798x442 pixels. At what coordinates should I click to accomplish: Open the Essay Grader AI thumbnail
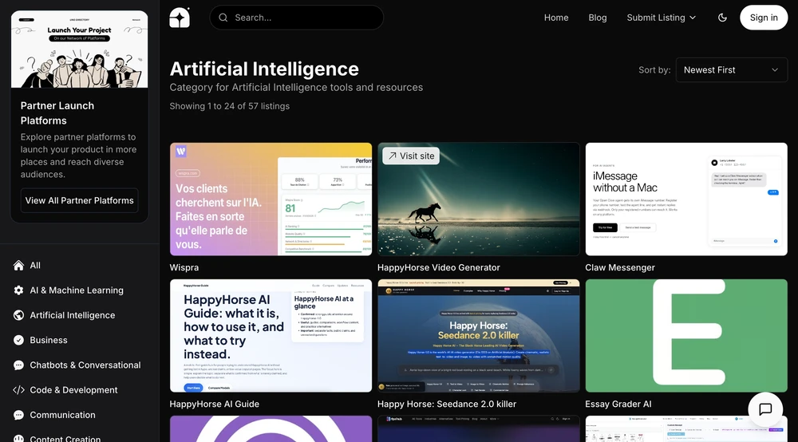(x=686, y=336)
